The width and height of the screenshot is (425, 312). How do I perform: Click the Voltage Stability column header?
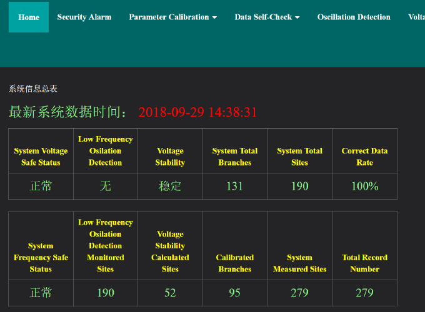click(170, 157)
